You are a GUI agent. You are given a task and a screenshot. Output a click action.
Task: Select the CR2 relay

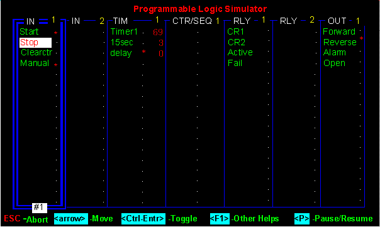(237, 43)
